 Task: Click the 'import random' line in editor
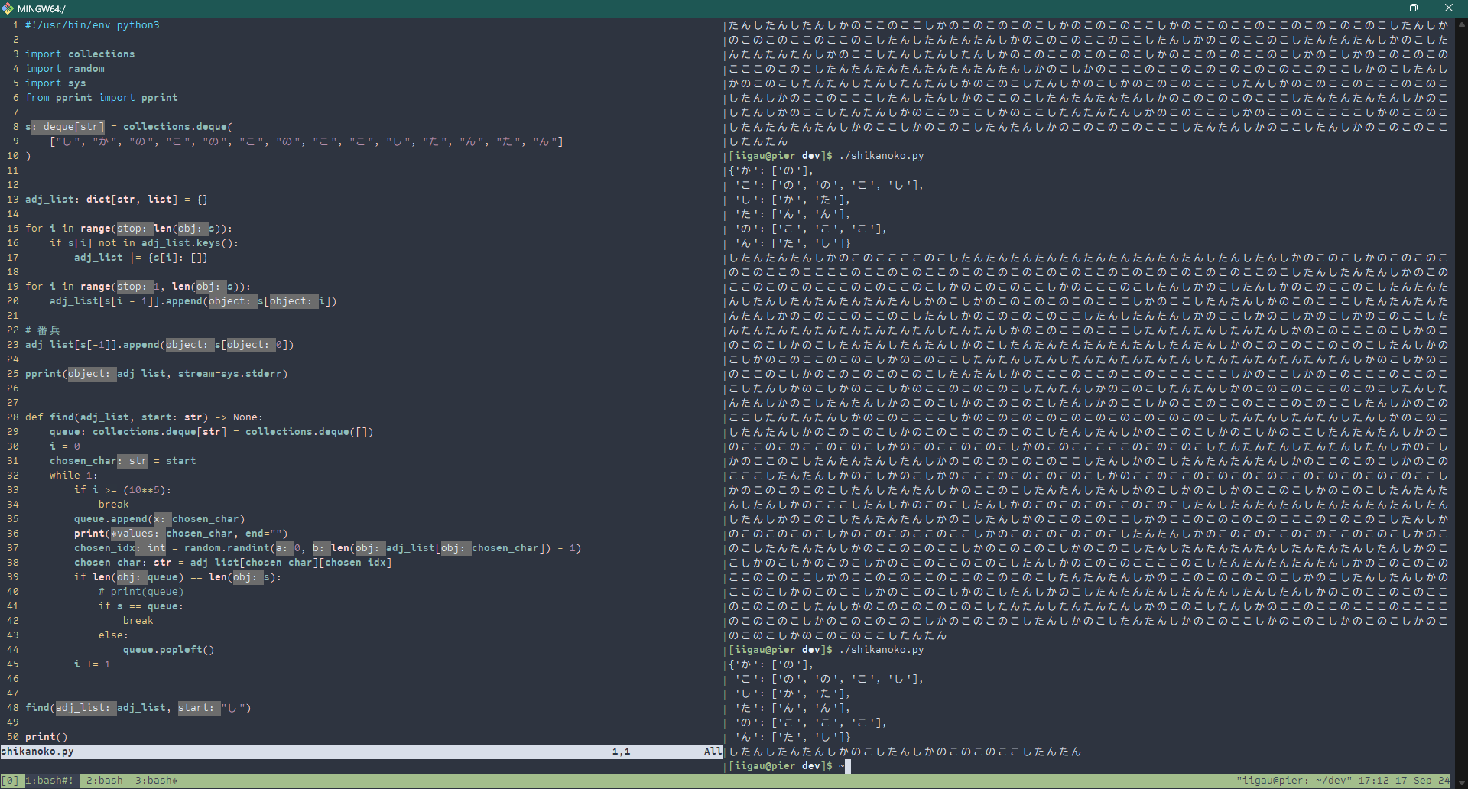point(64,69)
